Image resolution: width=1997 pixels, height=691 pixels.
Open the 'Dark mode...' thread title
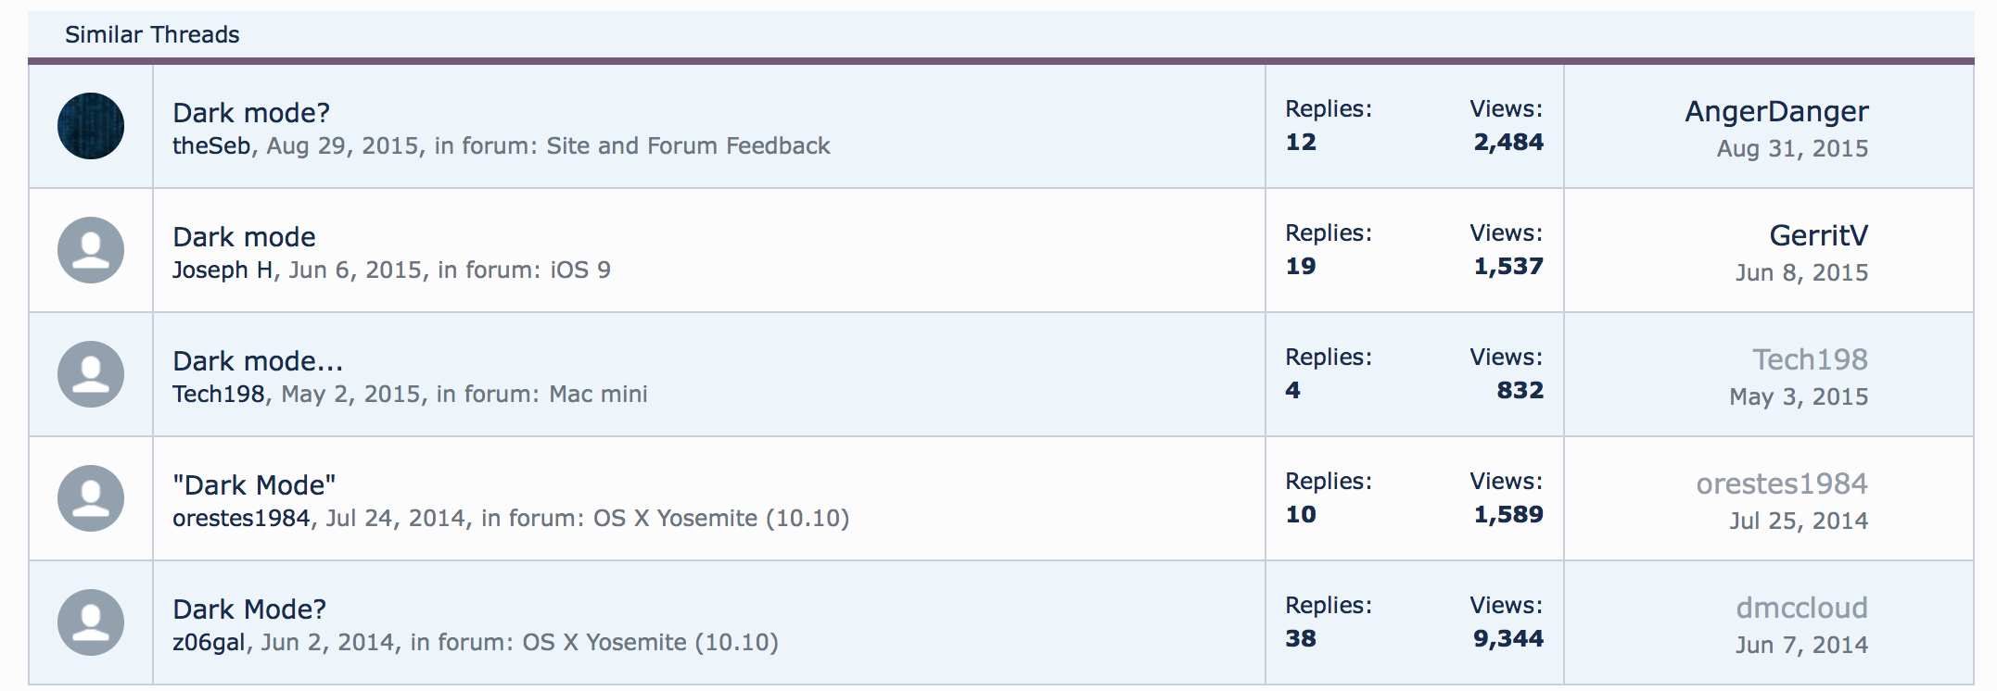coord(258,361)
